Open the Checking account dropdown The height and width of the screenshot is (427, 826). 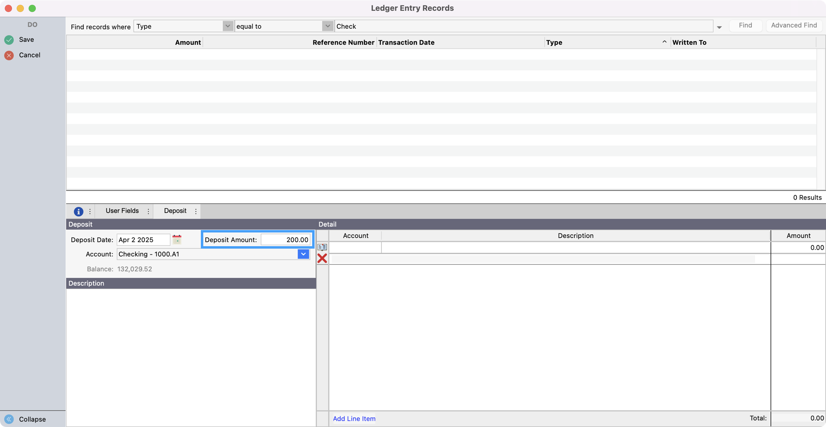pyautogui.click(x=303, y=254)
